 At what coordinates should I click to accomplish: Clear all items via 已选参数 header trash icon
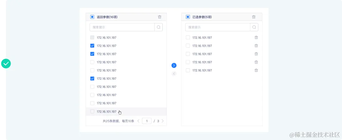[254, 17]
